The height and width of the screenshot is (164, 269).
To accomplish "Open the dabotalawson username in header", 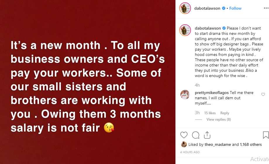I will point(207,8).
